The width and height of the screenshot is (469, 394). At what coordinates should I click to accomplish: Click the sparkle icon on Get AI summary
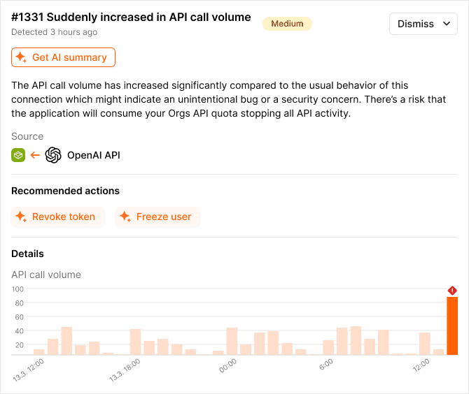[21, 57]
